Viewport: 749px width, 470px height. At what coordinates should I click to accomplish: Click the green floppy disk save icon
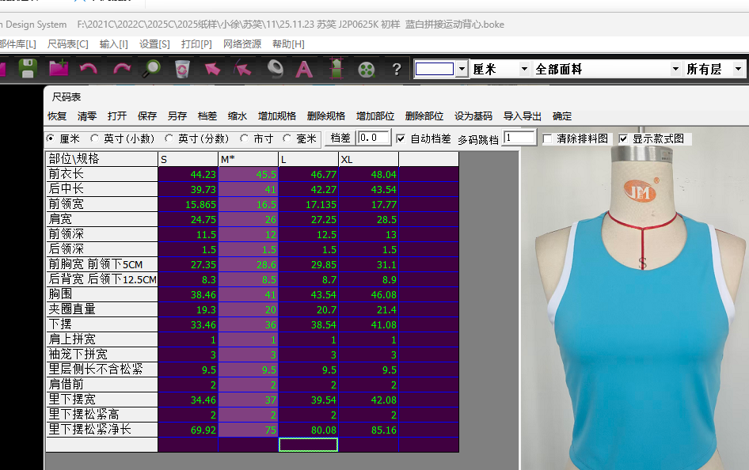[x=28, y=70]
